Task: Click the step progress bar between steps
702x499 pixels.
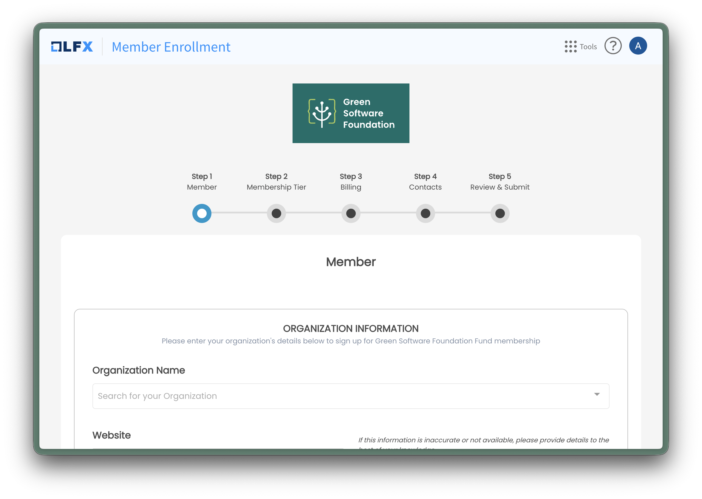Action: tap(313, 213)
